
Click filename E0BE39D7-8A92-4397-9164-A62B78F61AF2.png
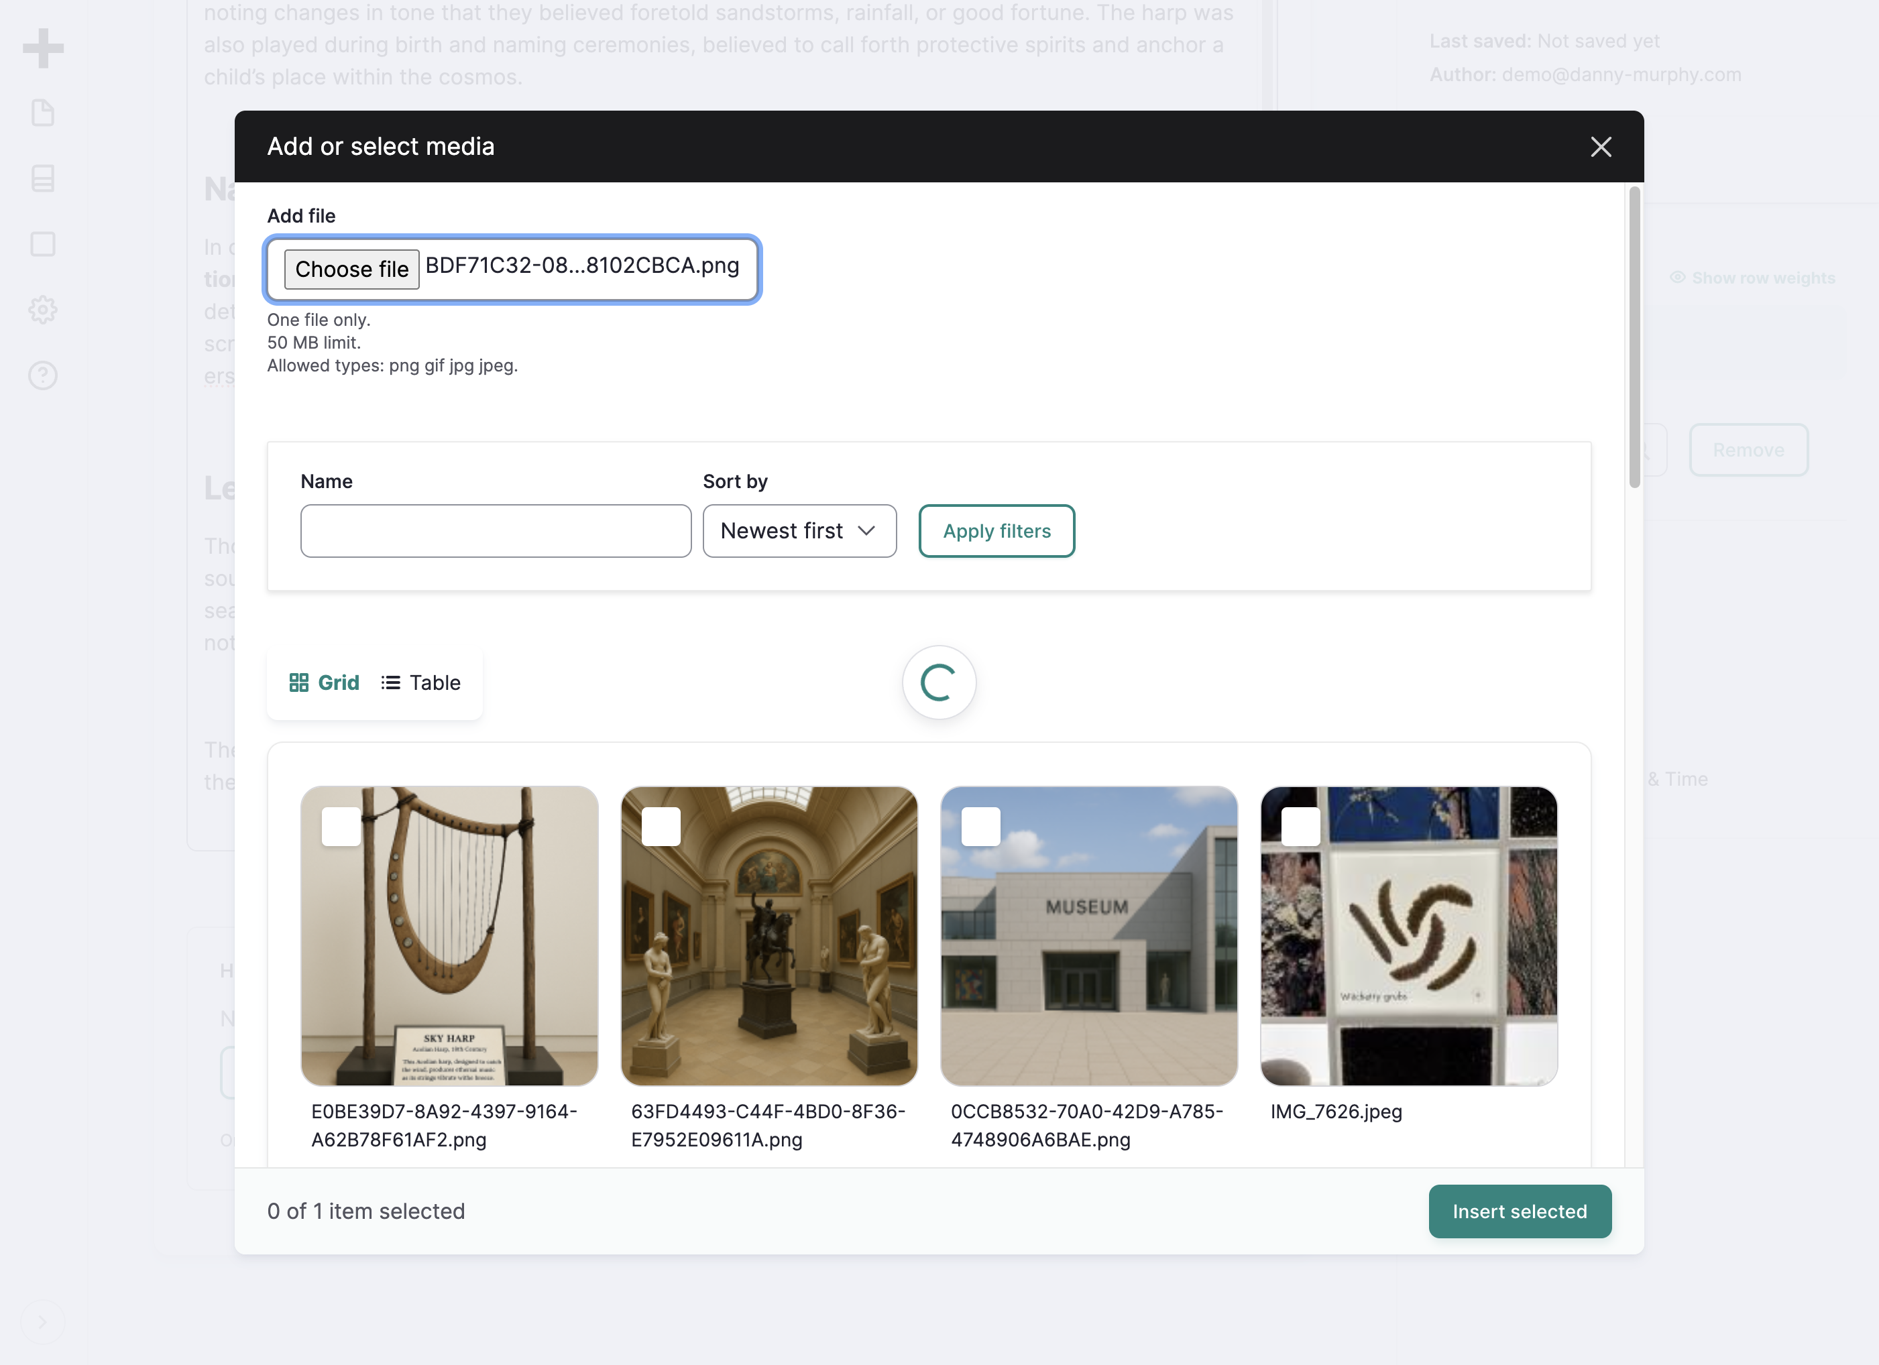(444, 1126)
